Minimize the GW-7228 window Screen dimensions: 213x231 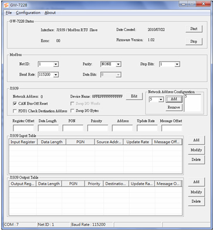tap(184, 4)
